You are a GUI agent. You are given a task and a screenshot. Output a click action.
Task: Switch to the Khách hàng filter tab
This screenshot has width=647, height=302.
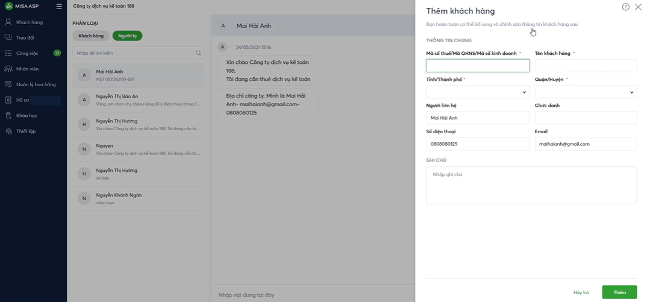coord(91,36)
